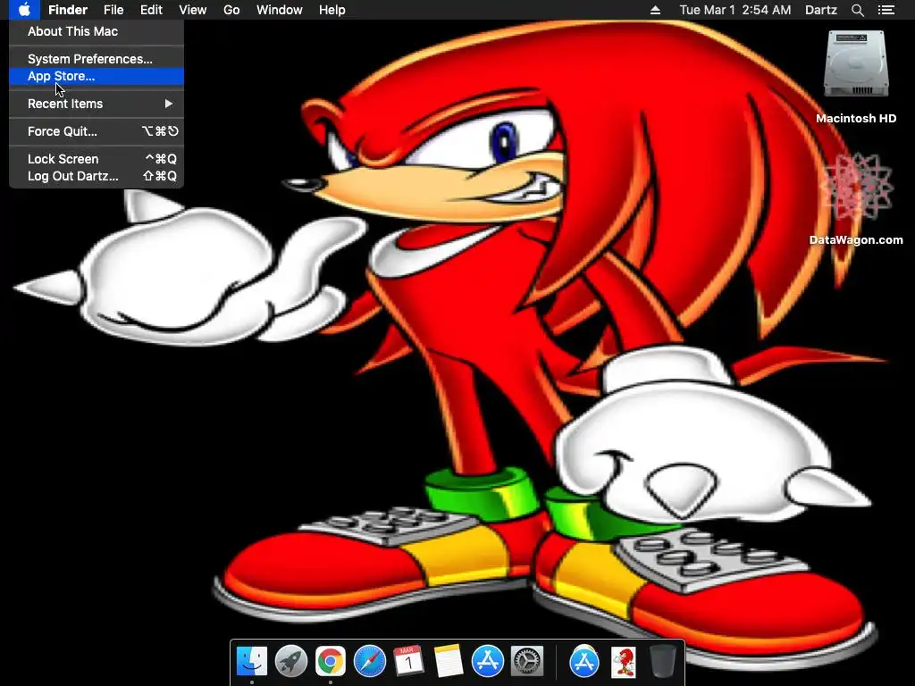Choose About This Mac
Viewport: 915px width, 686px height.
97,31
